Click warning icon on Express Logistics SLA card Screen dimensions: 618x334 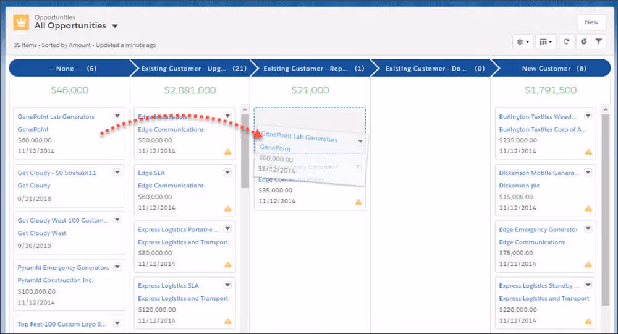[228, 321]
